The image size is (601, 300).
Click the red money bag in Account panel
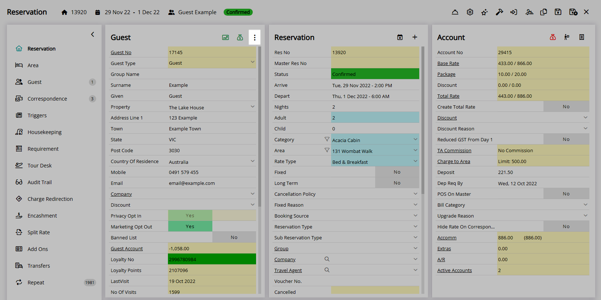point(553,37)
